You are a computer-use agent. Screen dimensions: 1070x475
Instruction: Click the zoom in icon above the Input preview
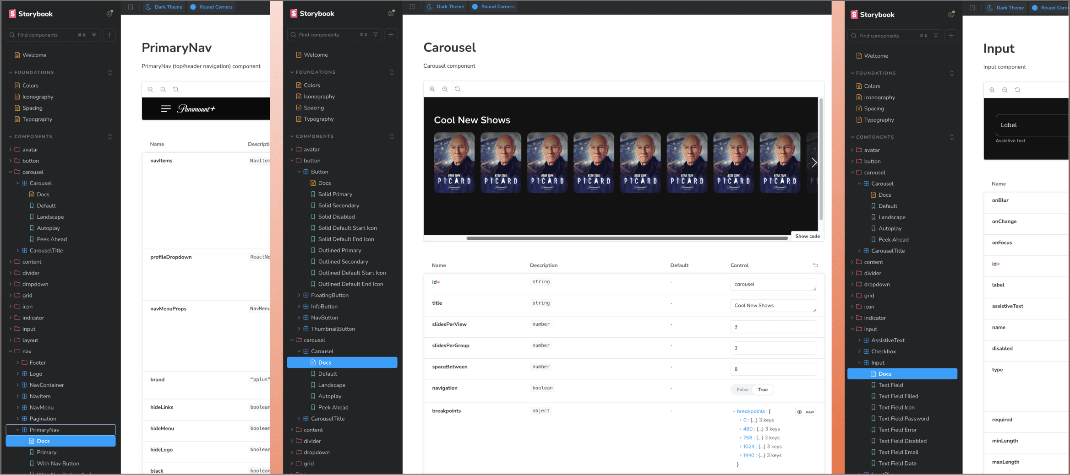pos(992,90)
